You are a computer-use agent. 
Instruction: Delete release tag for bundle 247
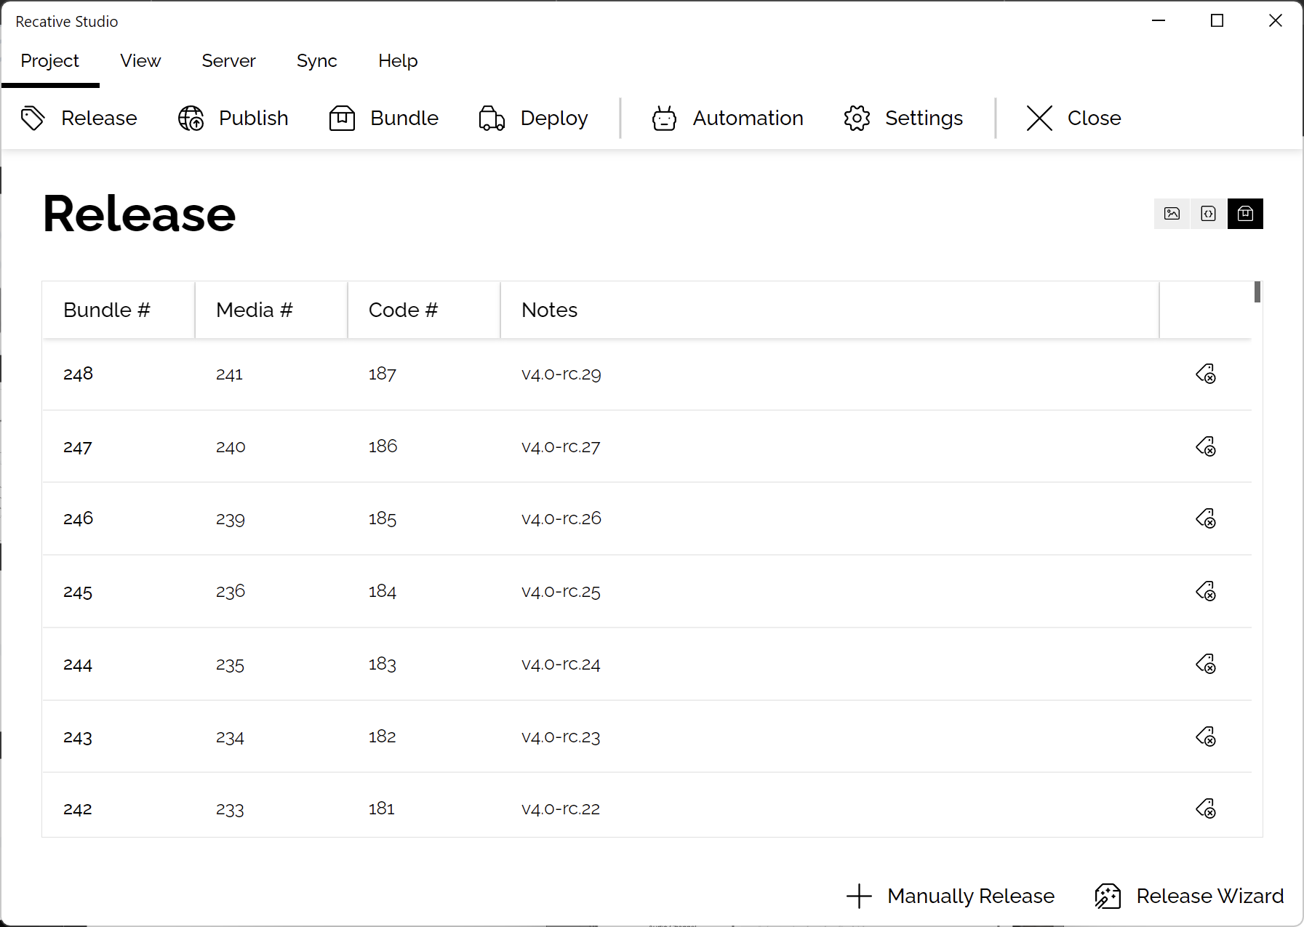pyautogui.click(x=1206, y=446)
